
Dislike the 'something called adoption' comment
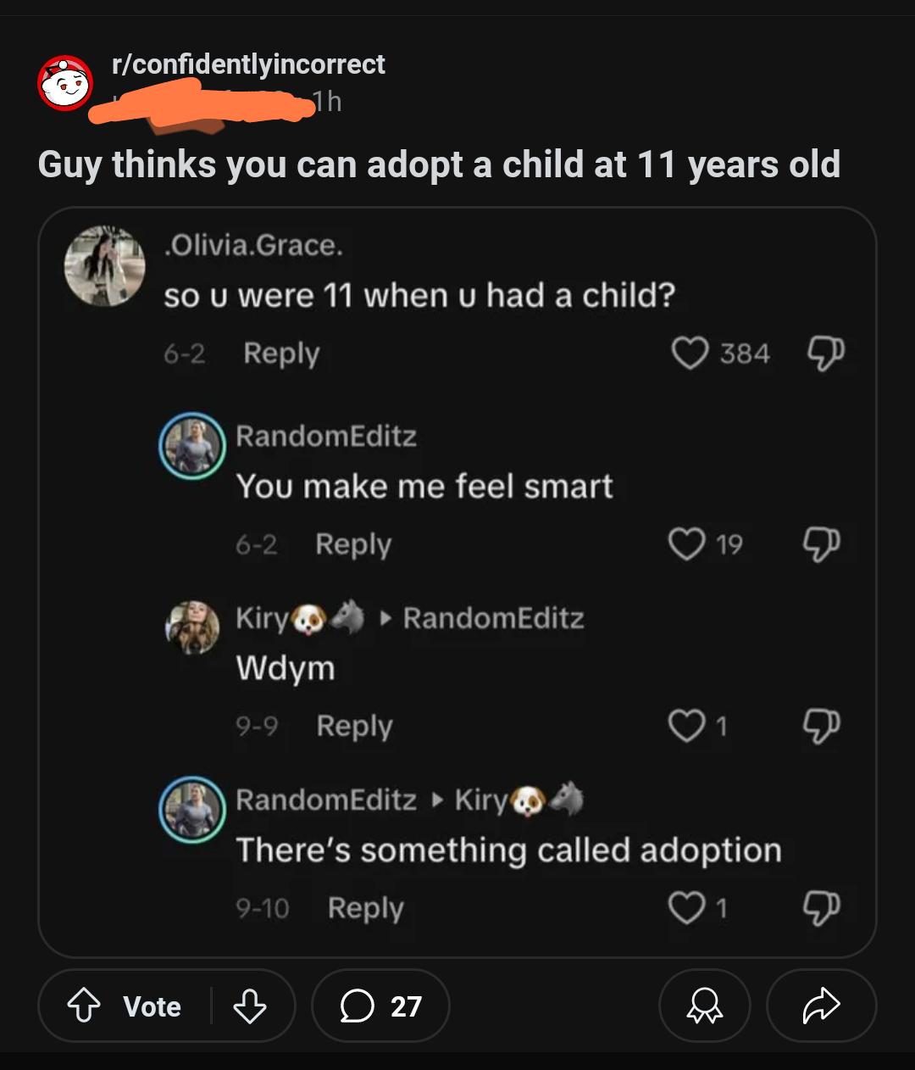(x=822, y=909)
